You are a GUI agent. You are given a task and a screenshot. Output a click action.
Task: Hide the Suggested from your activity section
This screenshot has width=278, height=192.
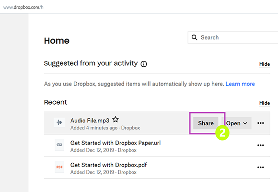pyautogui.click(x=265, y=64)
